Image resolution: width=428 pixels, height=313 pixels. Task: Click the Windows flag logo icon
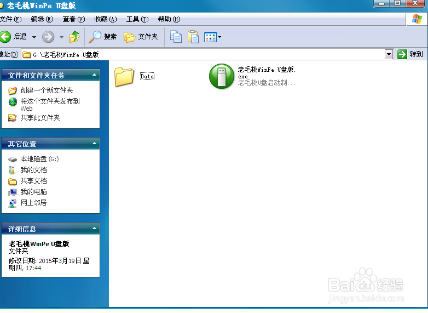[x=417, y=19]
